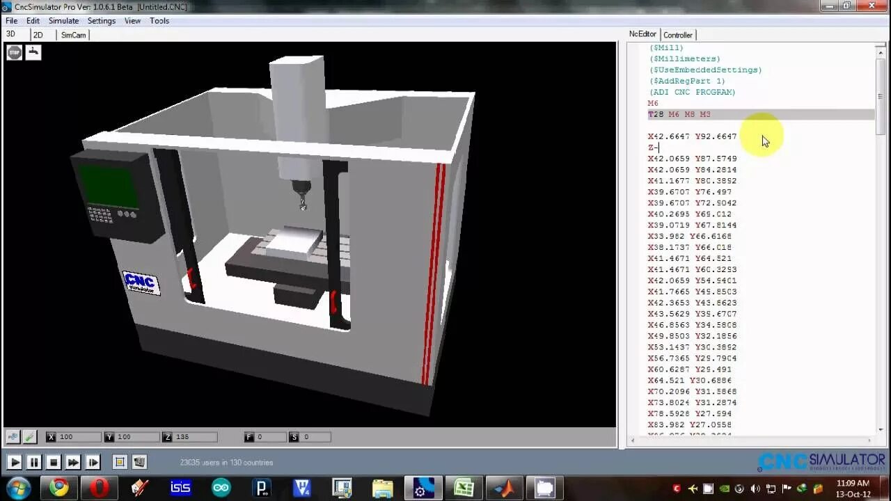Click the "23035 users in 130 countries" status text
The height and width of the screenshot is (501, 891).
pyautogui.click(x=226, y=462)
